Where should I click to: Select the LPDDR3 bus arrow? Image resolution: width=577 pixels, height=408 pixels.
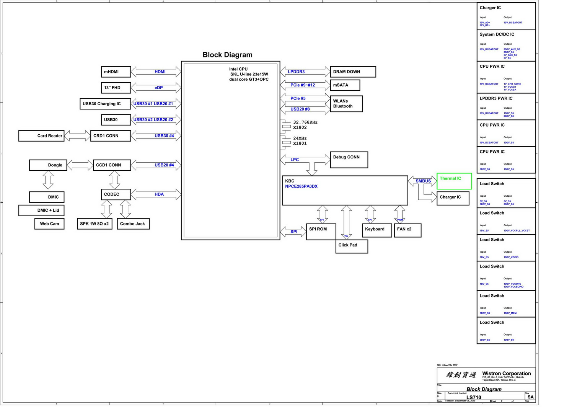click(x=305, y=72)
